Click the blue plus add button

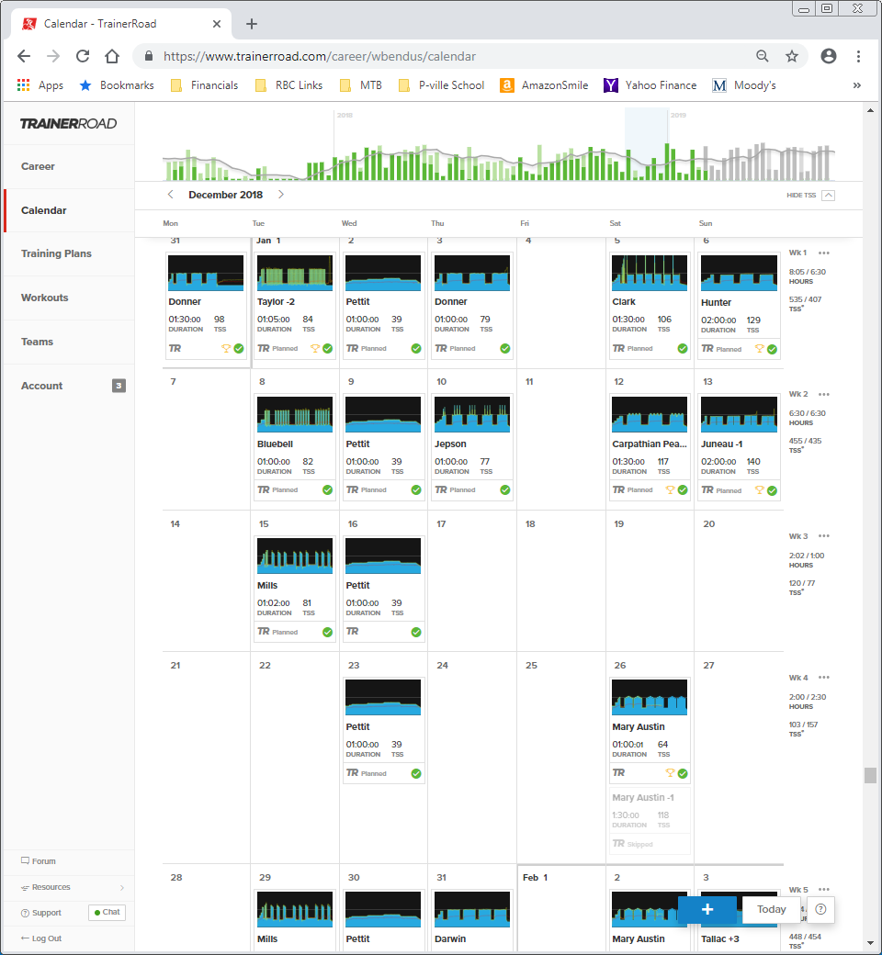coord(707,909)
